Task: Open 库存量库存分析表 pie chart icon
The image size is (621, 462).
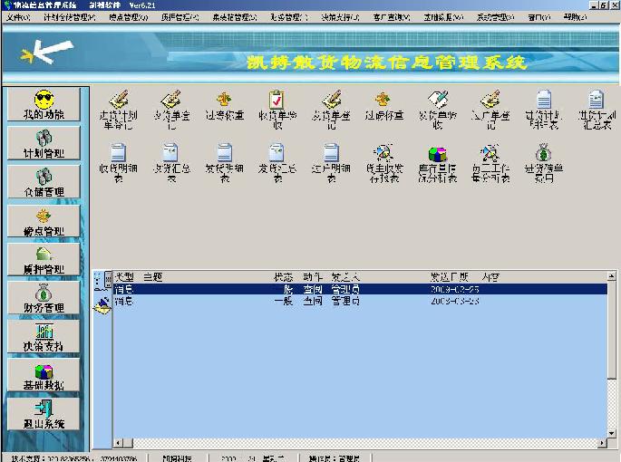Action: click(437, 163)
